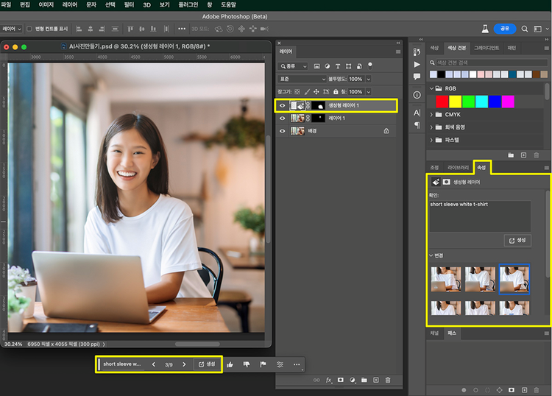Open the beta flask icon
Screen dimensions: 552x396
(x=485, y=29)
